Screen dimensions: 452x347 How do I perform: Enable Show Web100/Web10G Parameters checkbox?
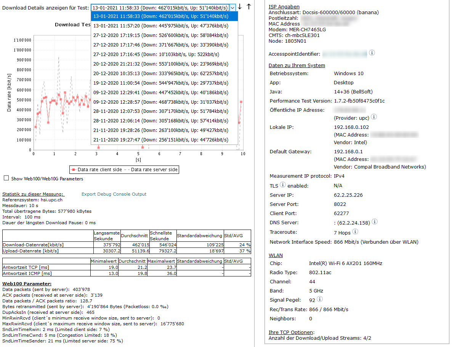[6, 178]
